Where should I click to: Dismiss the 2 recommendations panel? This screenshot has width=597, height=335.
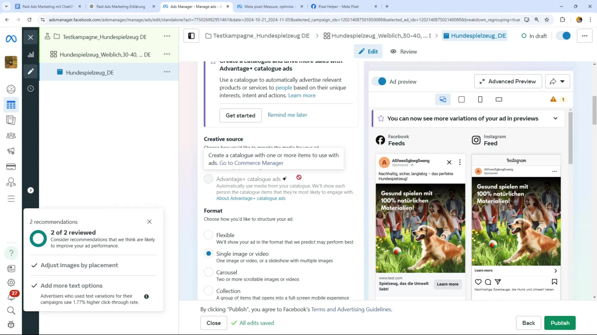[149, 222]
